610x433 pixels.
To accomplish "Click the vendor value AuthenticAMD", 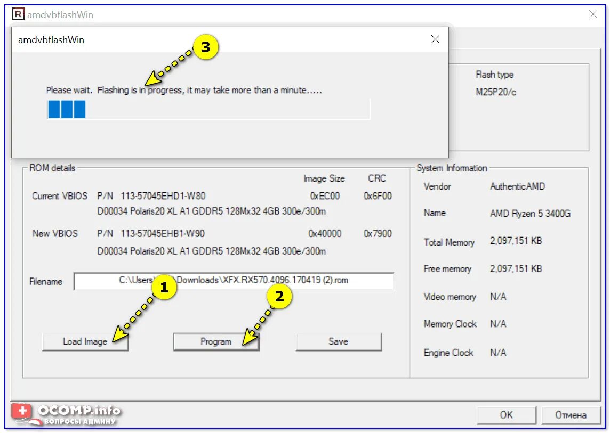I will point(517,186).
